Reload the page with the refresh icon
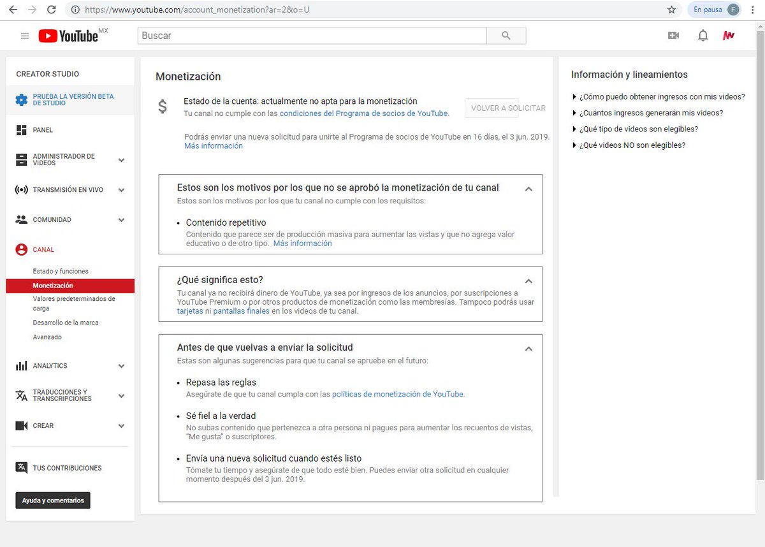The height and width of the screenshot is (547, 765). click(52, 10)
